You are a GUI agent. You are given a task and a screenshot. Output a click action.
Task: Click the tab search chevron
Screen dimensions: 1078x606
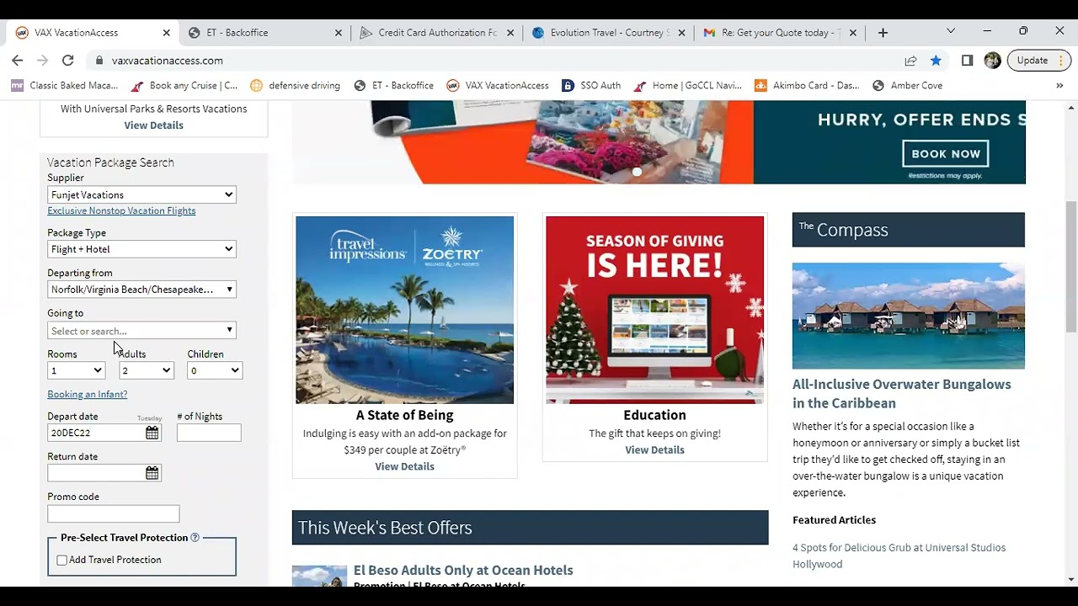[951, 31]
